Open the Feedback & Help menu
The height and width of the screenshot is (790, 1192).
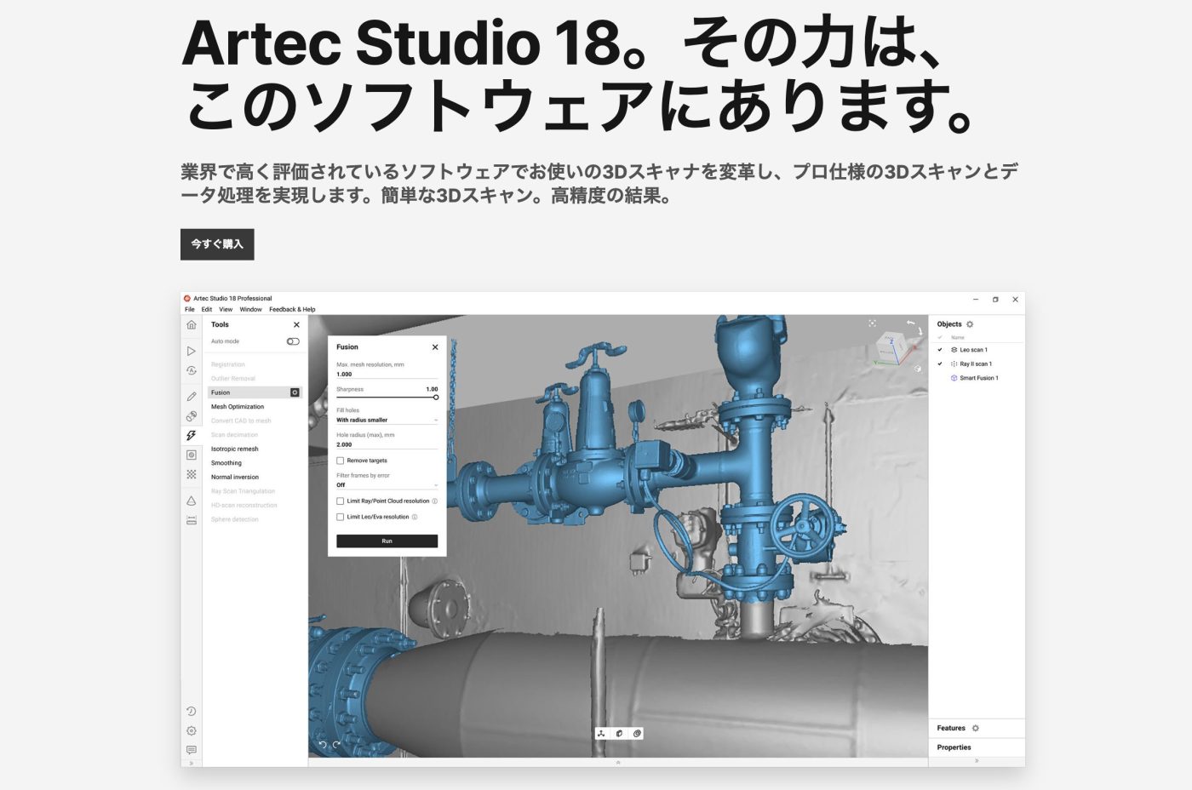coord(292,310)
